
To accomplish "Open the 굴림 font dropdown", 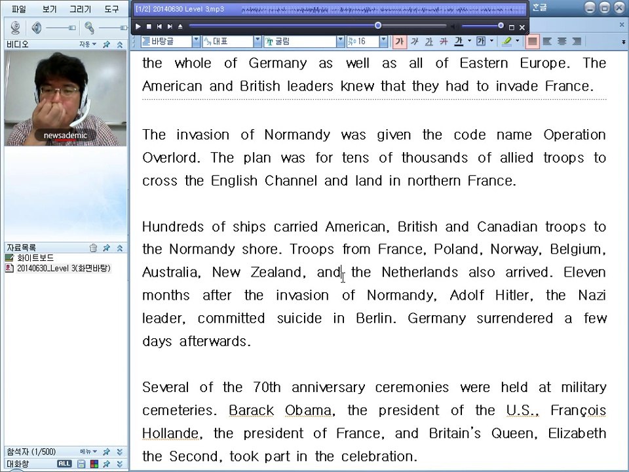I will point(340,41).
